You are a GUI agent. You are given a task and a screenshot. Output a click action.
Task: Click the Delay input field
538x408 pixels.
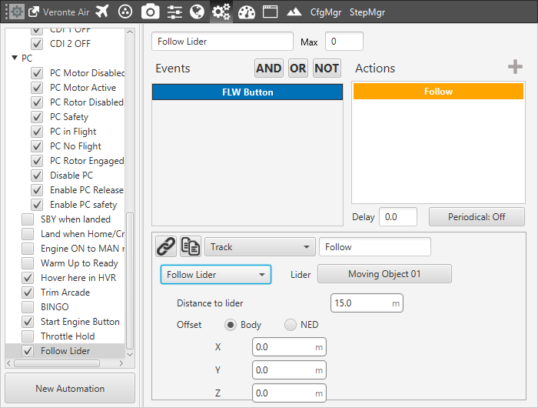click(398, 217)
